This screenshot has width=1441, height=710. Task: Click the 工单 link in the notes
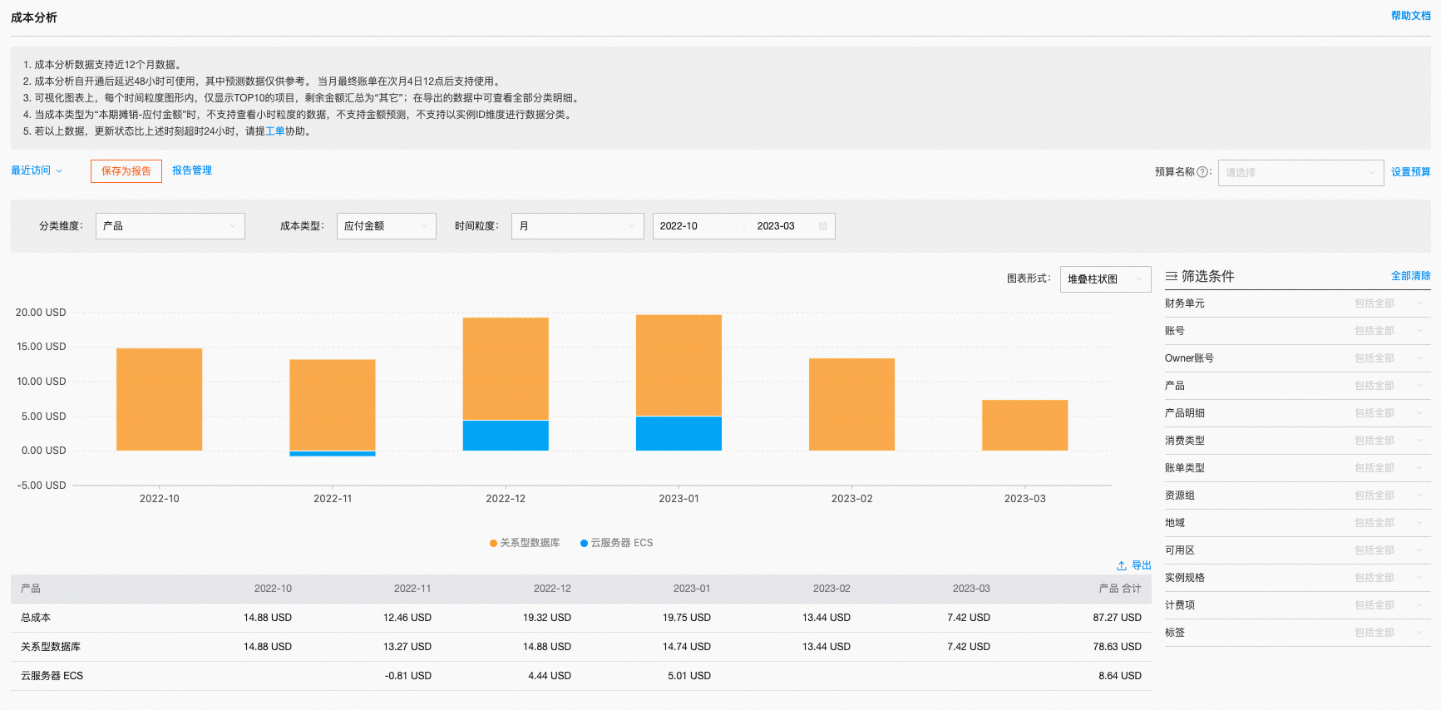pos(275,131)
